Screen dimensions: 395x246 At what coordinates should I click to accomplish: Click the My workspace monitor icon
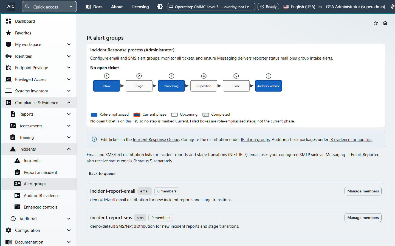(9, 44)
